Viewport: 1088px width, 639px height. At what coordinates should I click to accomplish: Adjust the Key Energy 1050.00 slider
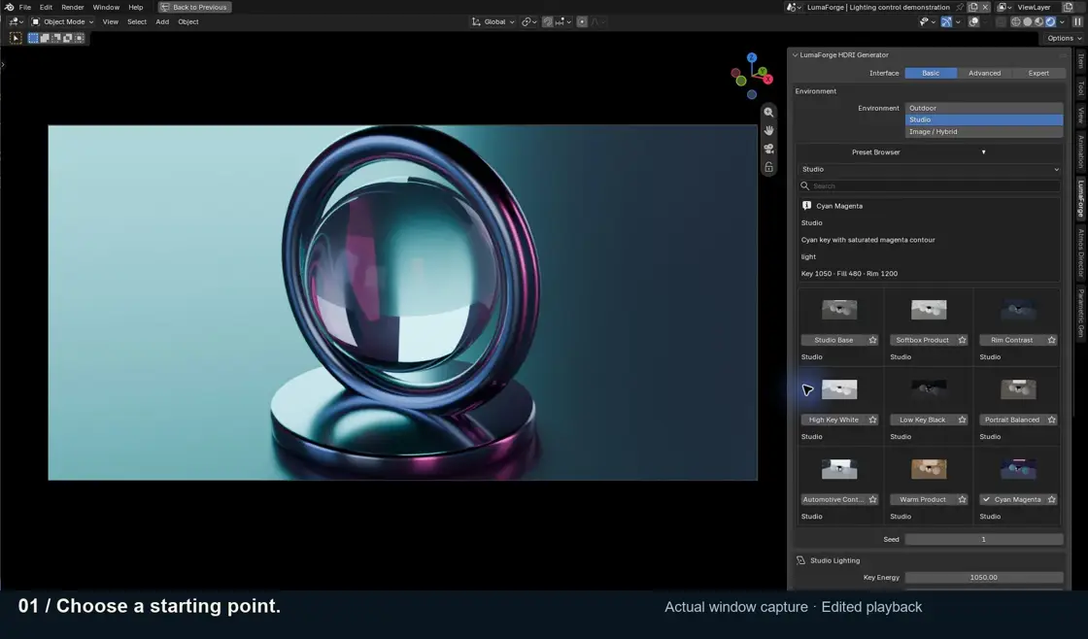(984, 577)
